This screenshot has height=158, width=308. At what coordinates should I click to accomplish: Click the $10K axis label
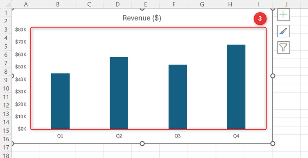pos(21,117)
